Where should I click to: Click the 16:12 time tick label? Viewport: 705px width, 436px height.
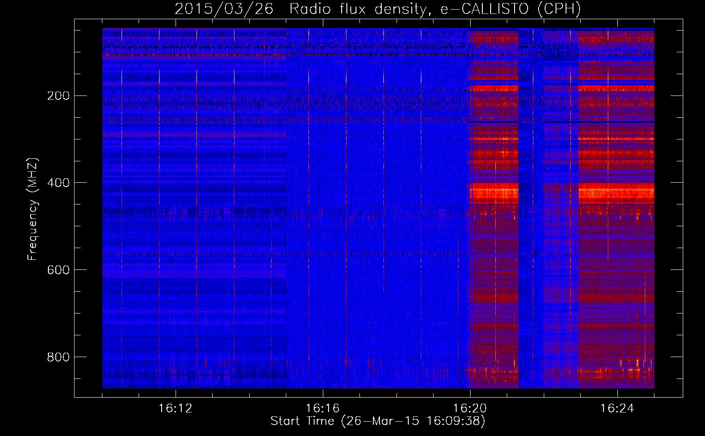pos(175,409)
